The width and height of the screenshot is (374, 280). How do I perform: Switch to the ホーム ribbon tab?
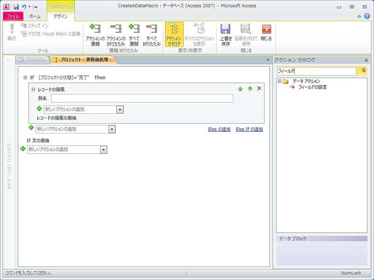click(x=35, y=16)
